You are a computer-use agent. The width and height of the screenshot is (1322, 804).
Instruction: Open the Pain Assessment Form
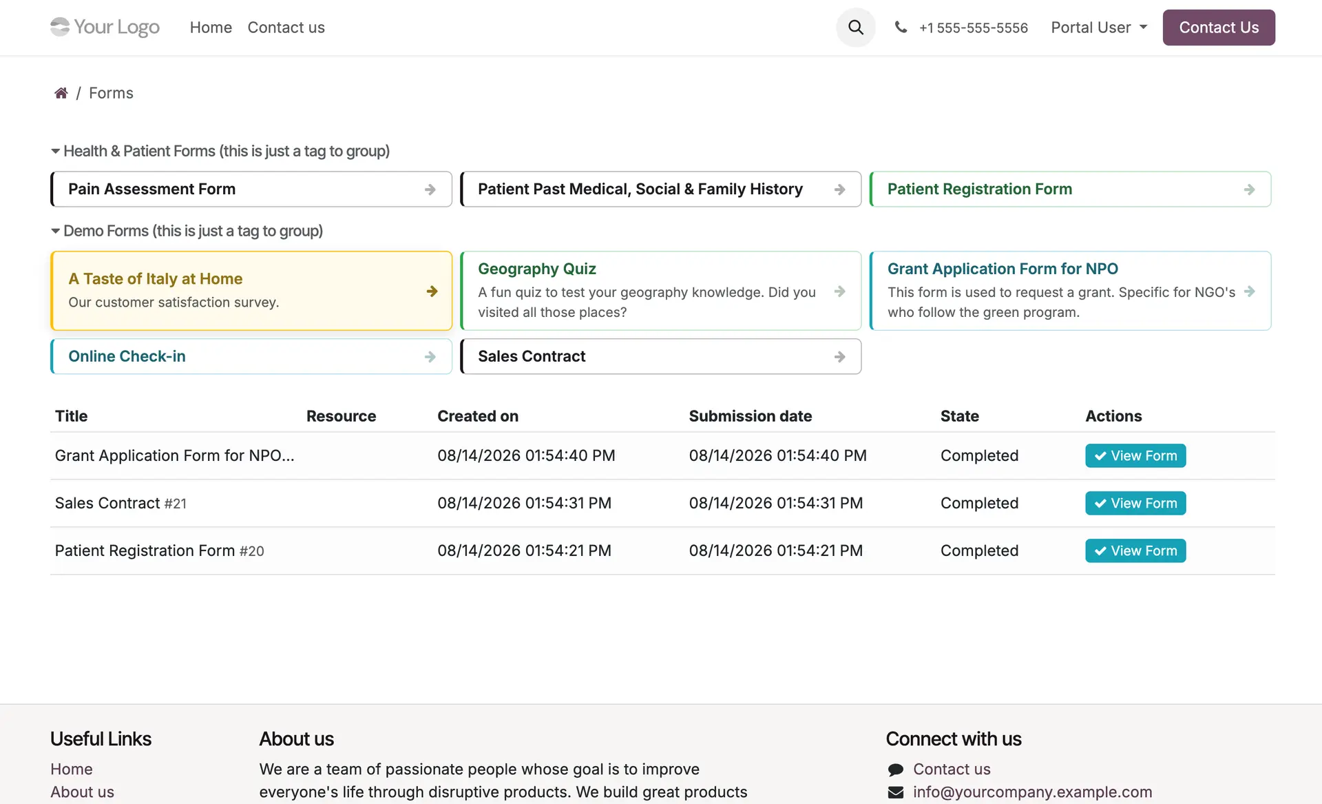pyautogui.click(x=251, y=189)
